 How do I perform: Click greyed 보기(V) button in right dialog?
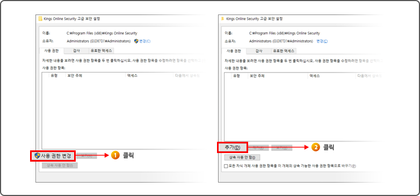tap(281, 148)
